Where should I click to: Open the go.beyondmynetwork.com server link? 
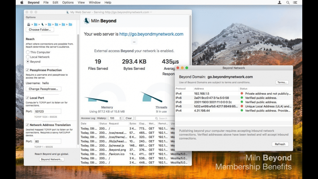(x=151, y=34)
